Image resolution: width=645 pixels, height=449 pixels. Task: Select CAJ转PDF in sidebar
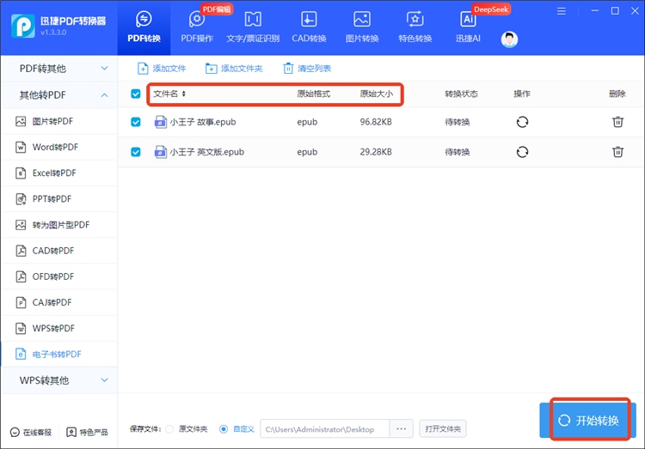[x=59, y=302]
